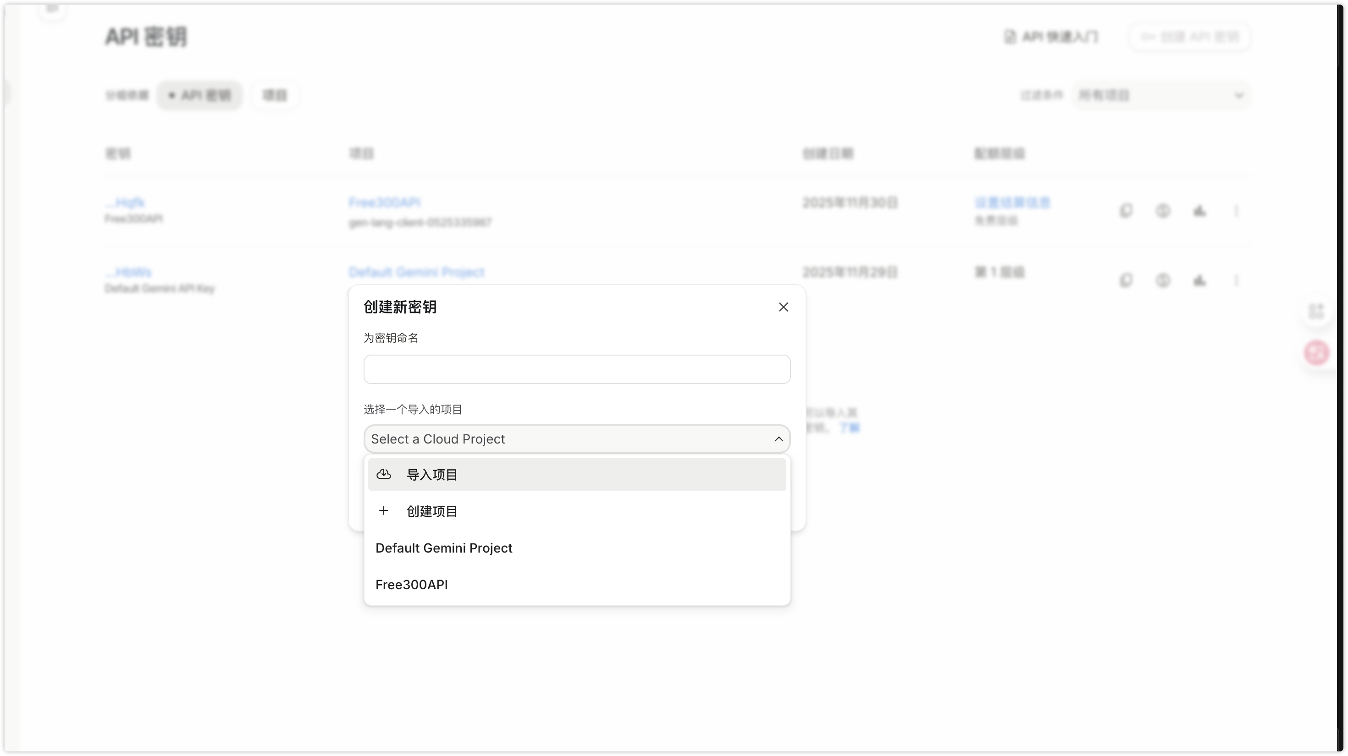Select 导入项目 from the project menu
Image resolution: width=1348 pixels, height=756 pixels.
point(432,474)
